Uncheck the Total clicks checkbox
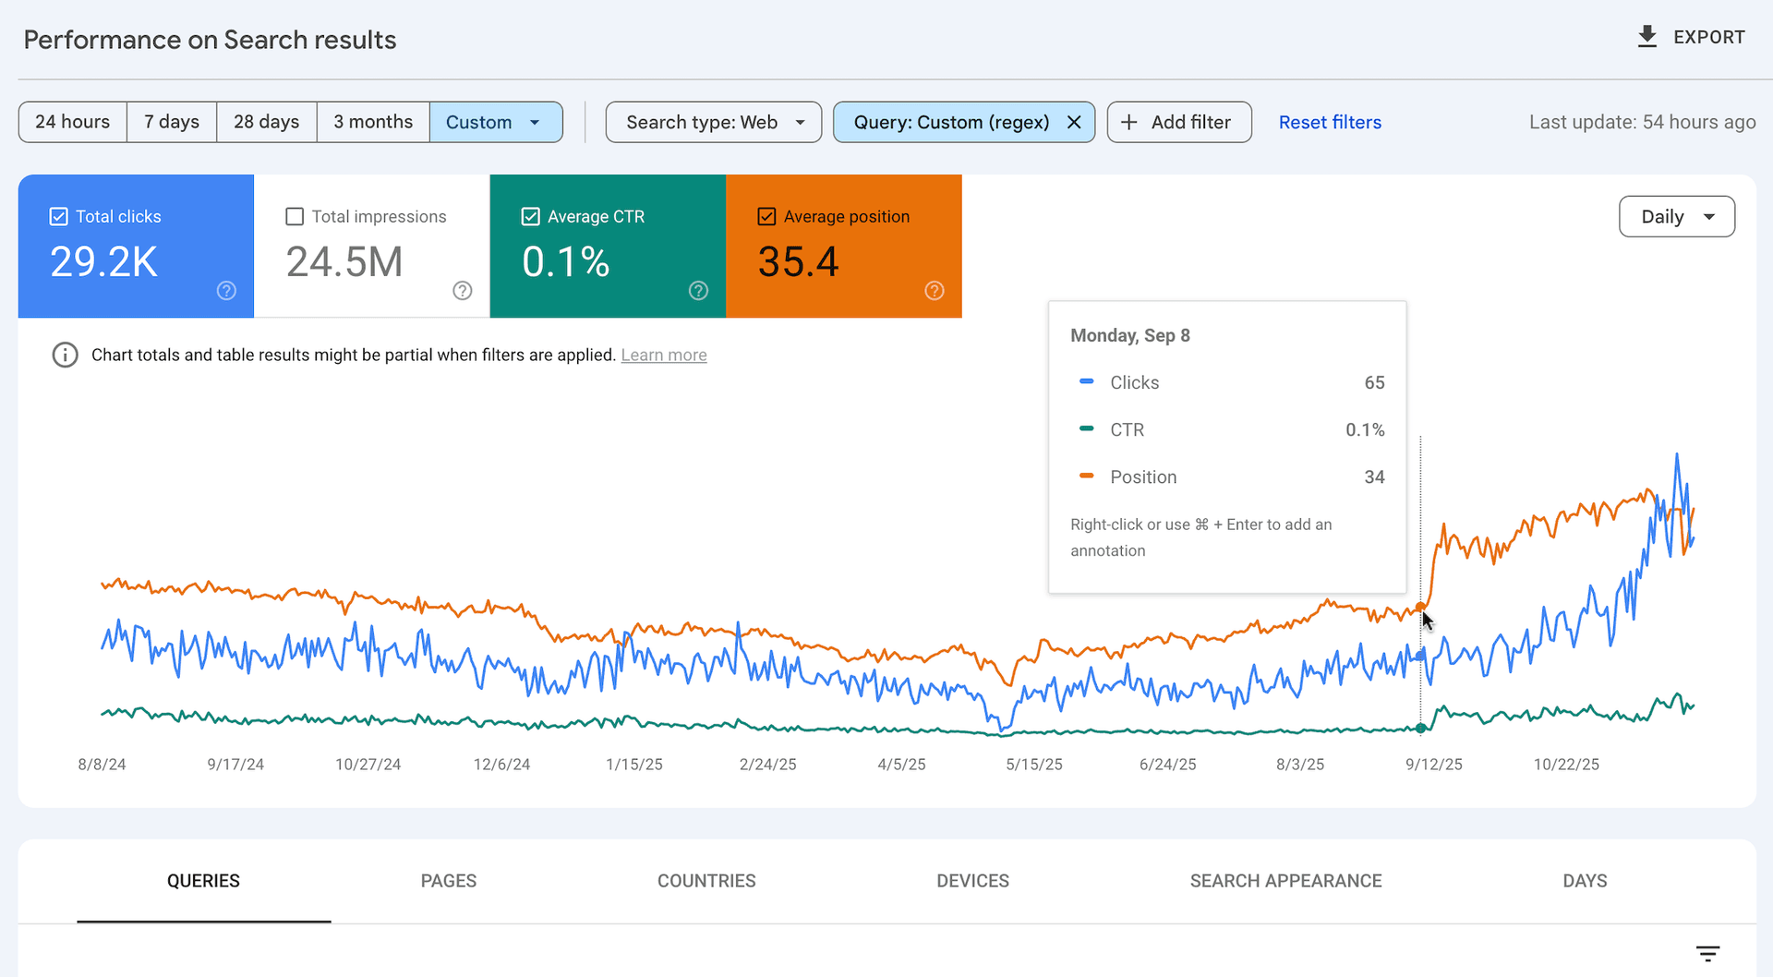Screen dimensions: 1773x977 click(x=58, y=216)
